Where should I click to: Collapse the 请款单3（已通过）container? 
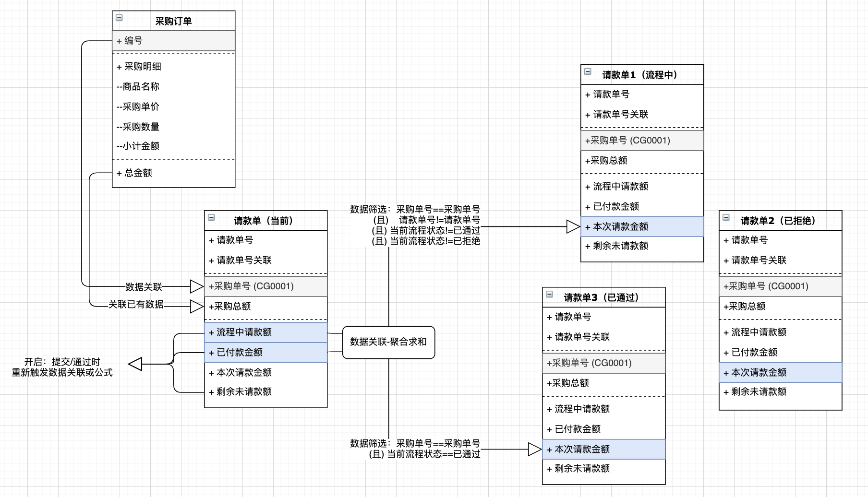[x=549, y=294]
